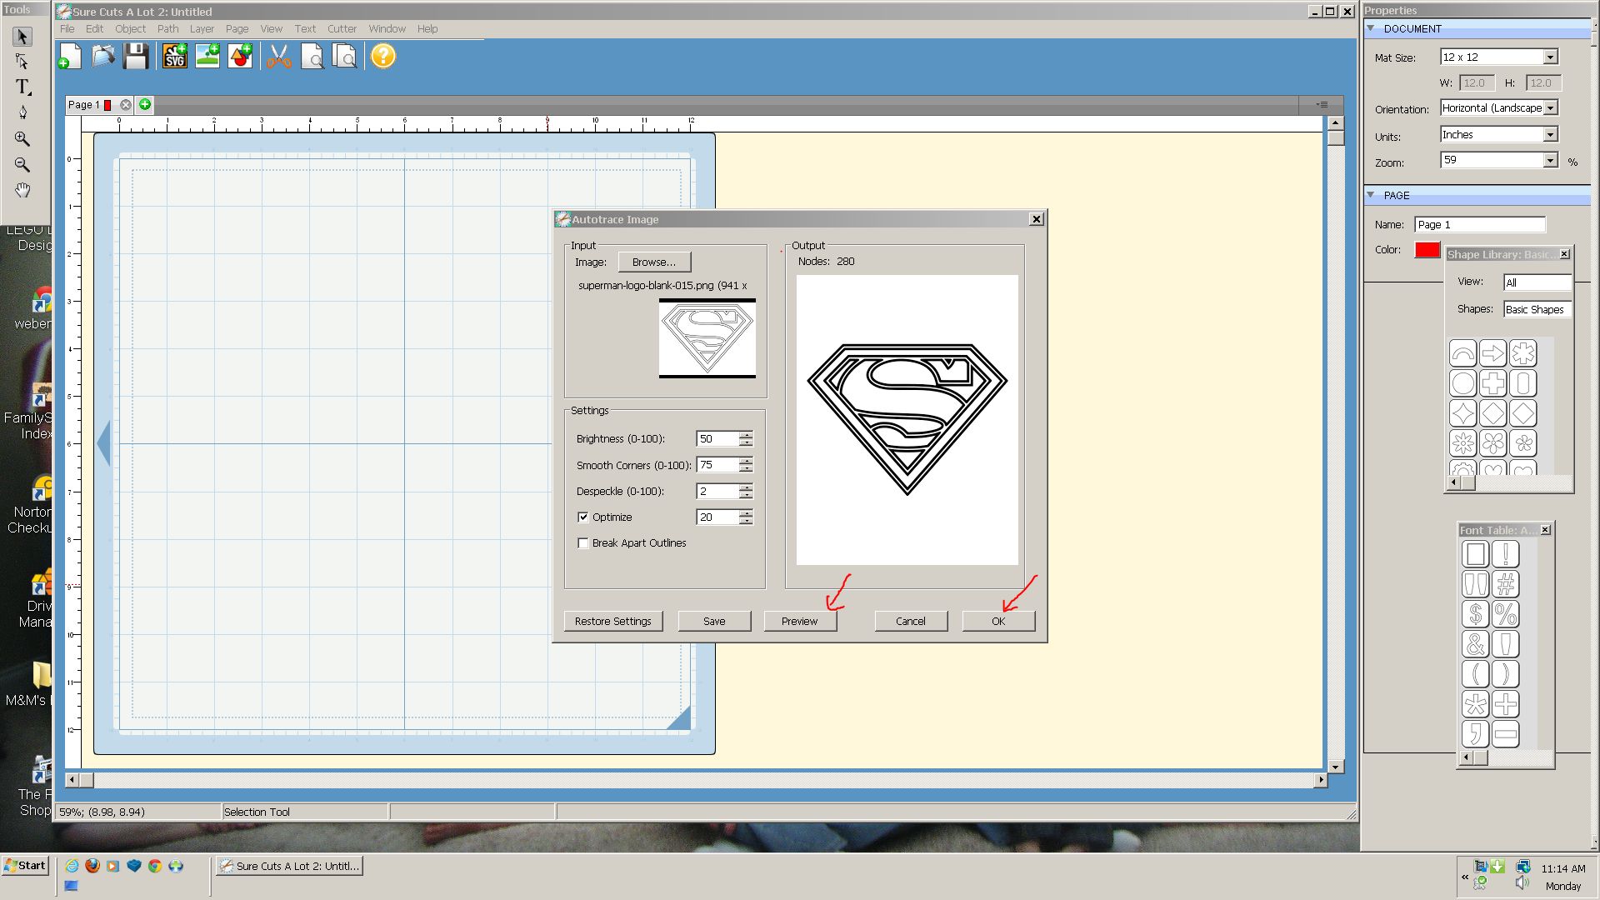Click the Sure Cuts A Lot taskbar button
The height and width of the screenshot is (900, 1600).
(290, 866)
